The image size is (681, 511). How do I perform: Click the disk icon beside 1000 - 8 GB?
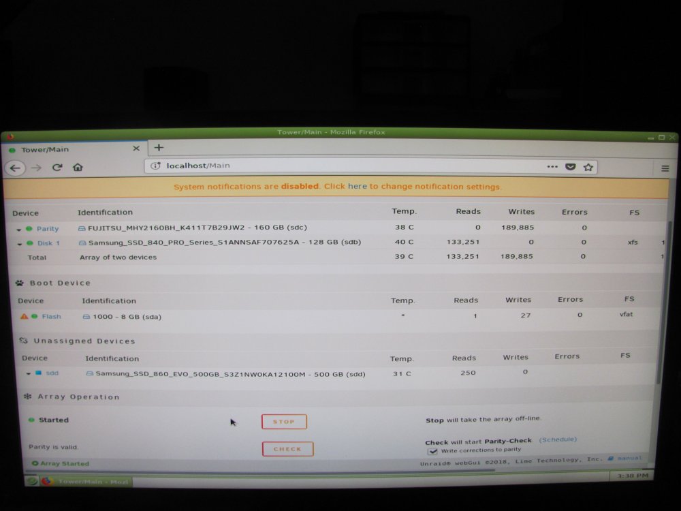[x=86, y=317]
